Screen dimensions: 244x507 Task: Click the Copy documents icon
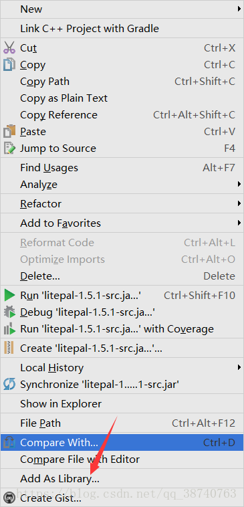click(x=9, y=65)
